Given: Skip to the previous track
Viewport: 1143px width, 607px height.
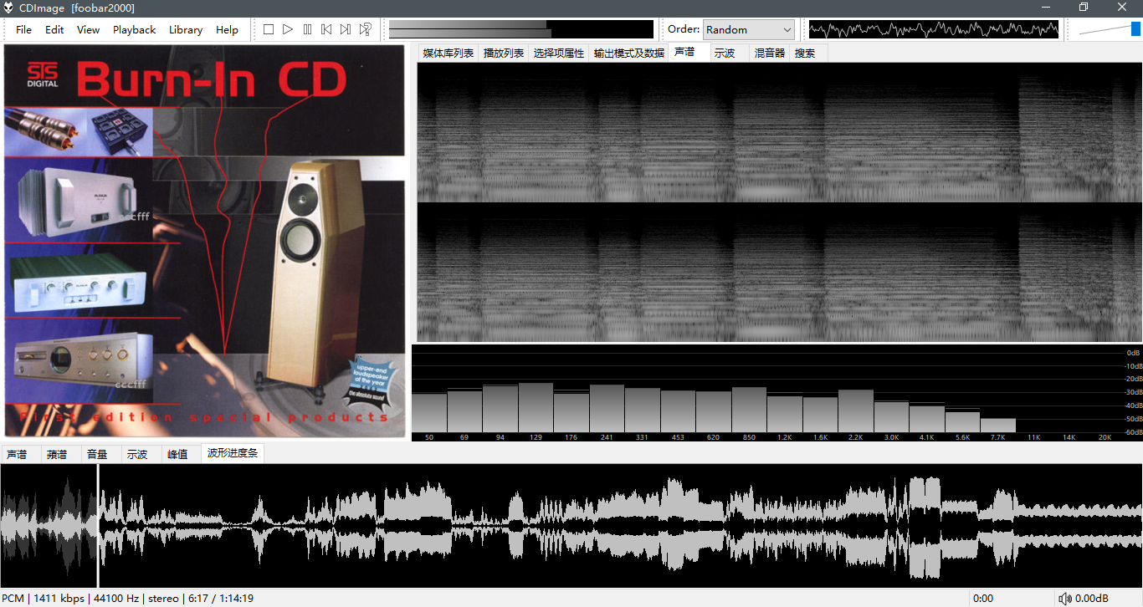Looking at the screenshot, I should (x=326, y=29).
